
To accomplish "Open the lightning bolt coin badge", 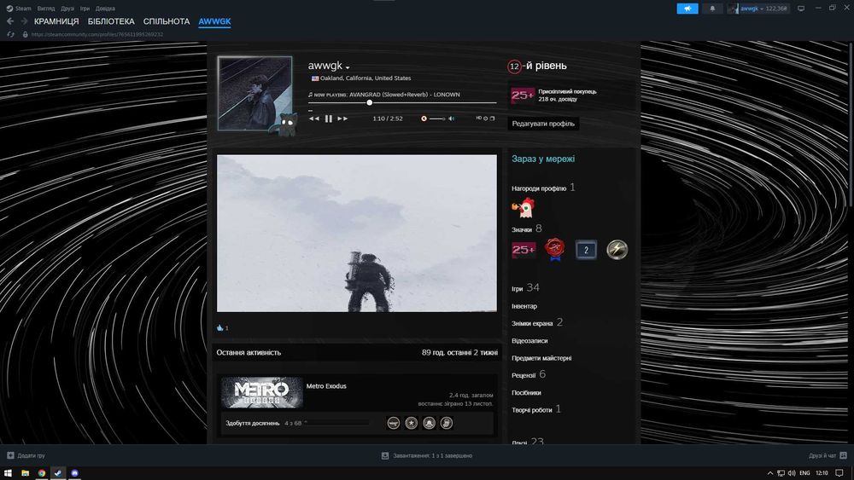I will [617, 250].
